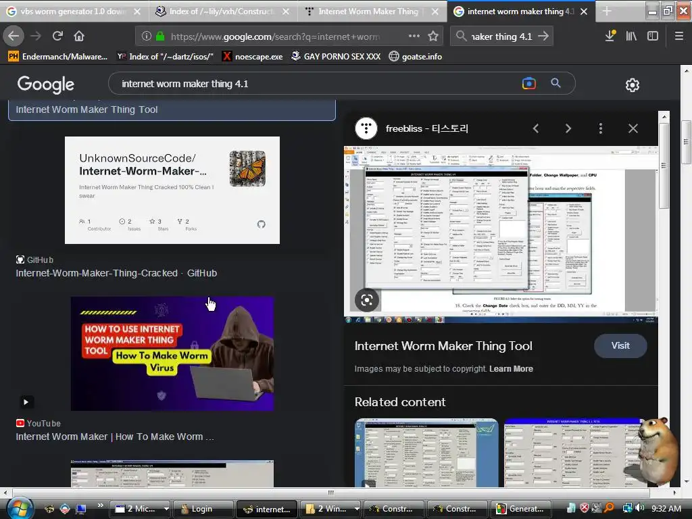Image resolution: width=692 pixels, height=519 pixels.
Task: Show site information icon in address bar
Action: point(147,36)
